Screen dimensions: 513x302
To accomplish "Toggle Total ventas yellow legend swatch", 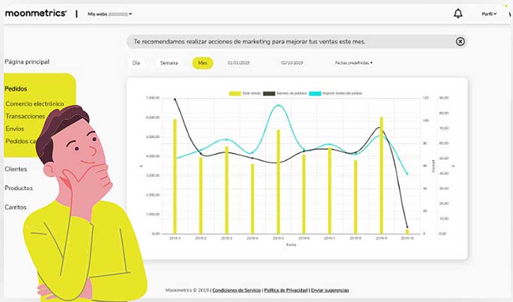I will (x=235, y=94).
